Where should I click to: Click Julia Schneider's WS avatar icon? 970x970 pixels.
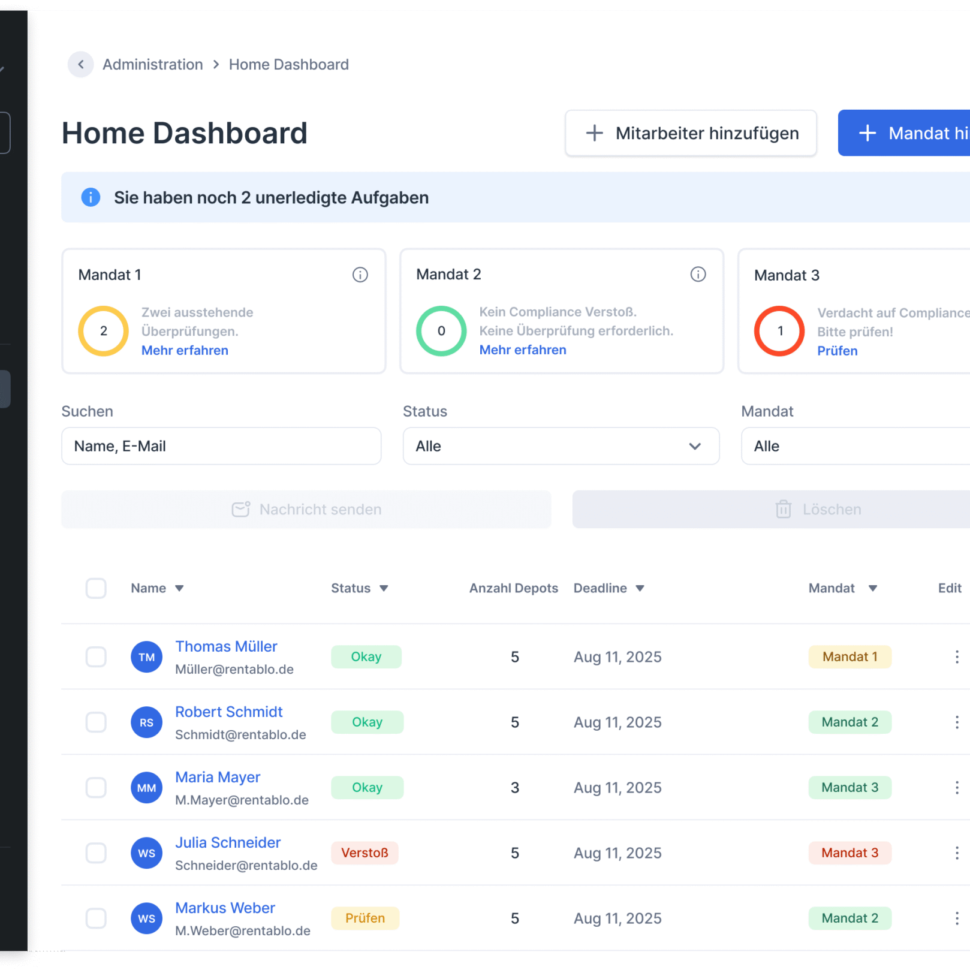[x=146, y=852]
